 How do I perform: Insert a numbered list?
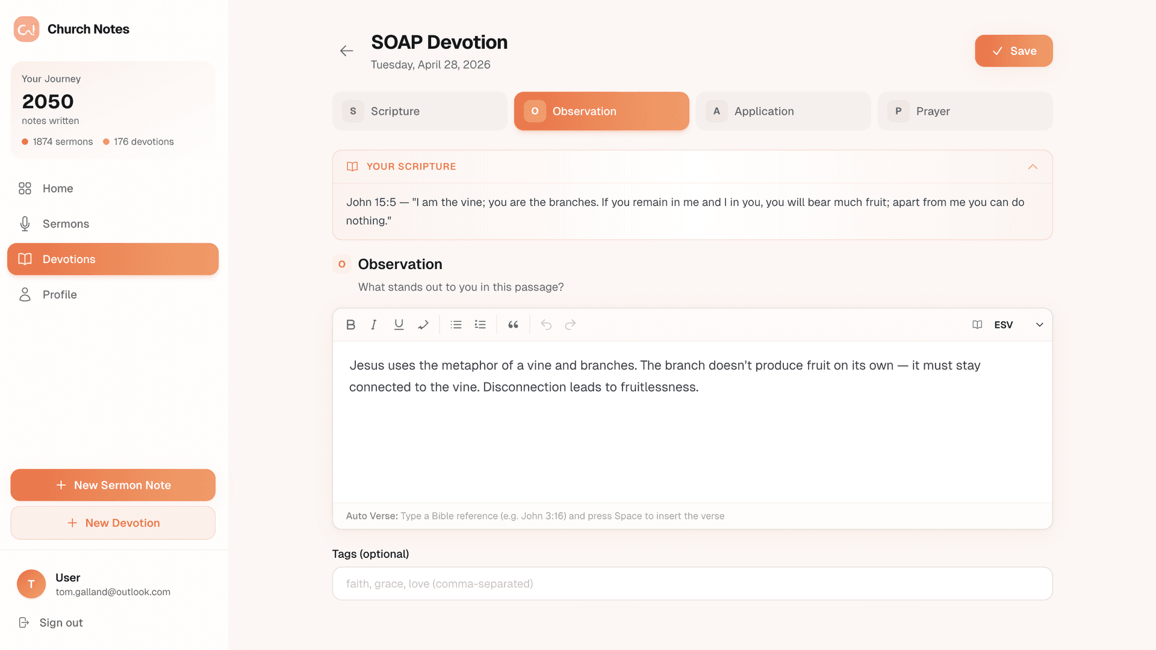pos(480,324)
